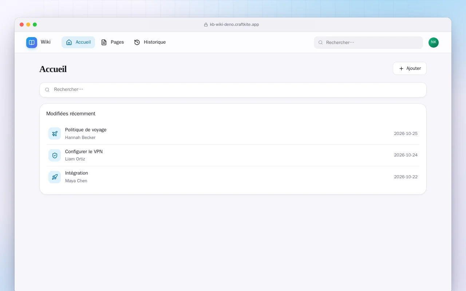The width and height of the screenshot is (466, 291).
Task: Click the Ajouter button
Action: 410,68
